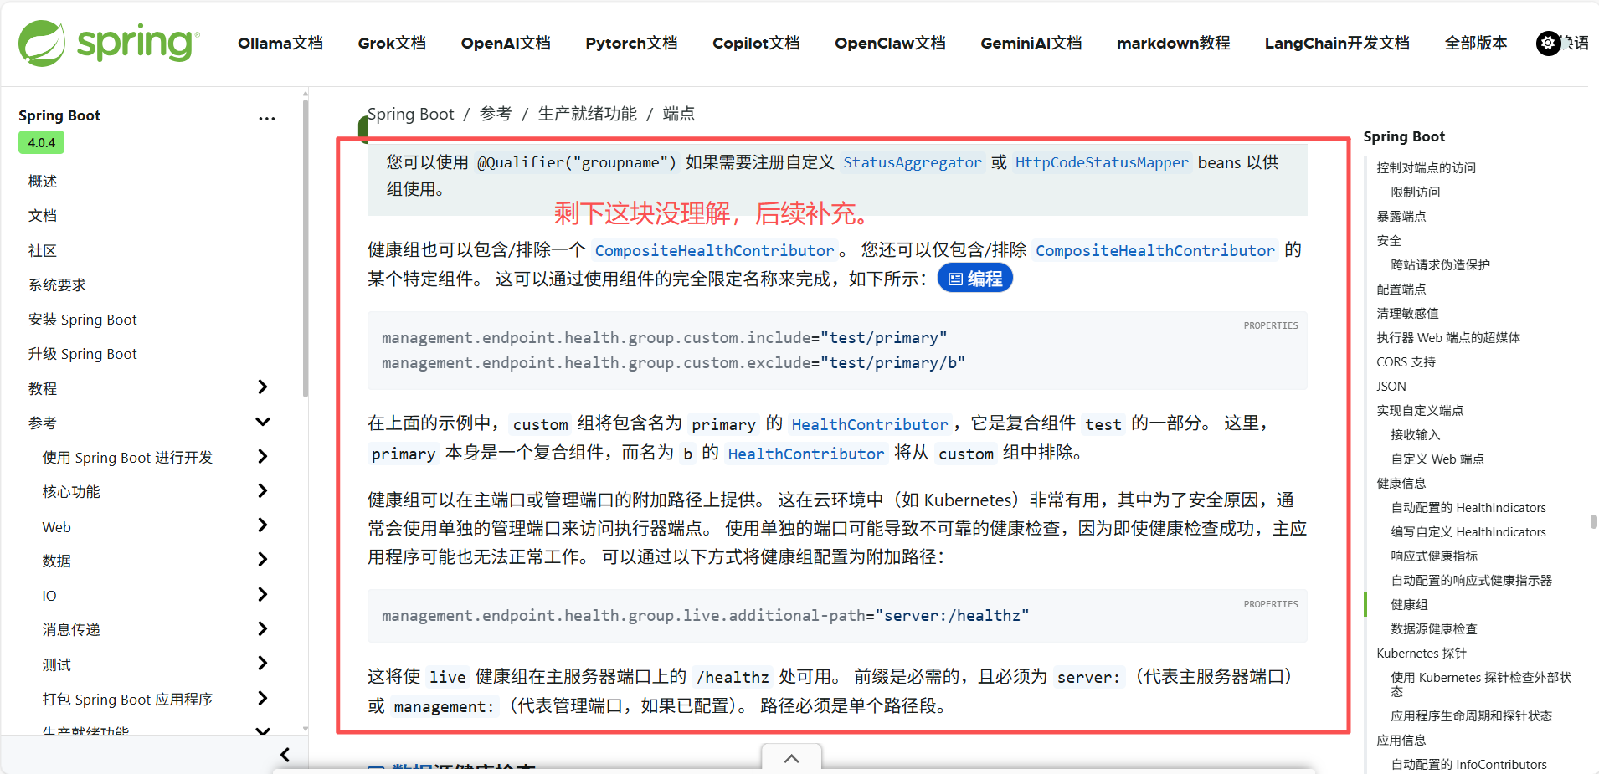Click the 生产就绪功能 breadcrumb
This screenshot has height=774, width=1599.
point(587,114)
